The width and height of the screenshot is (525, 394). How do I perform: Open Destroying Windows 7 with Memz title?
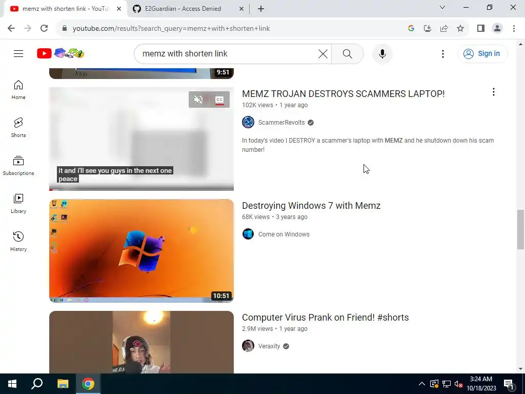tap(311, 205)
